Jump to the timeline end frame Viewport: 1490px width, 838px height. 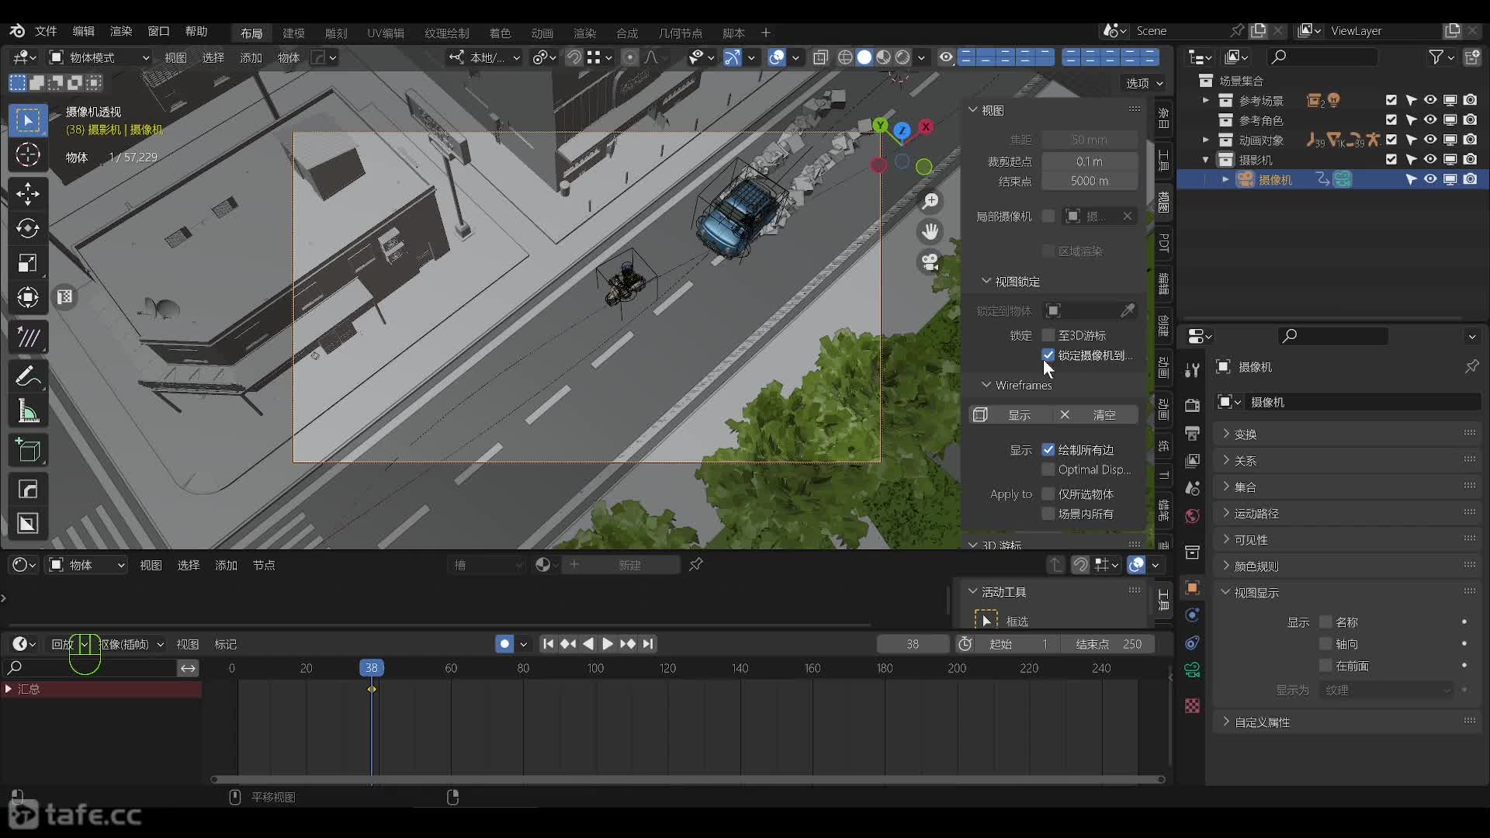648,644
